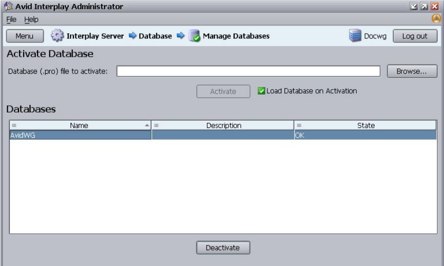Go to Database breadcrumb label
Image resolution: width=444 pixels, height=266 pixels.
point(155,36)
